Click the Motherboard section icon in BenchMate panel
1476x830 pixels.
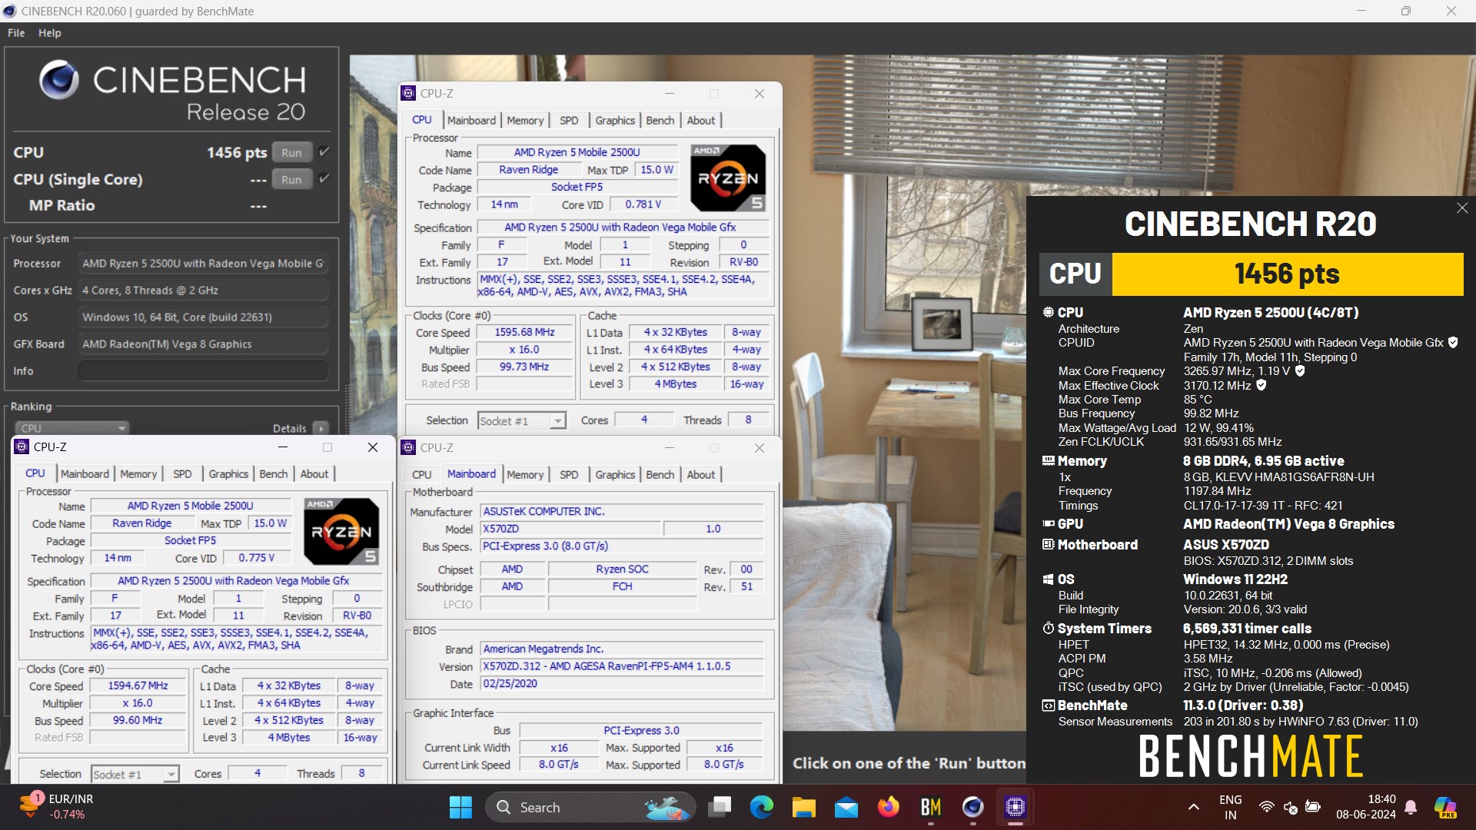[1048, 545]
